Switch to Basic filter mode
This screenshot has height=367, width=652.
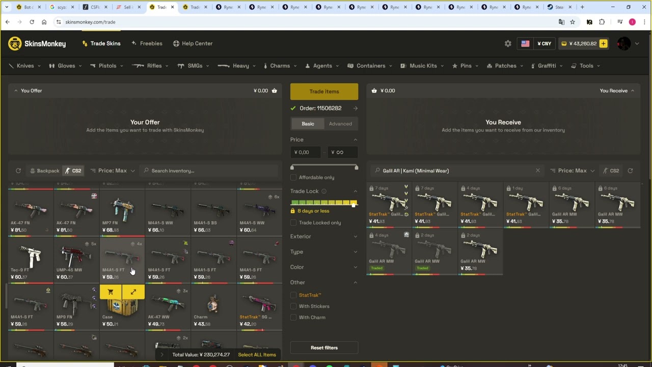(x=308, y=124)
